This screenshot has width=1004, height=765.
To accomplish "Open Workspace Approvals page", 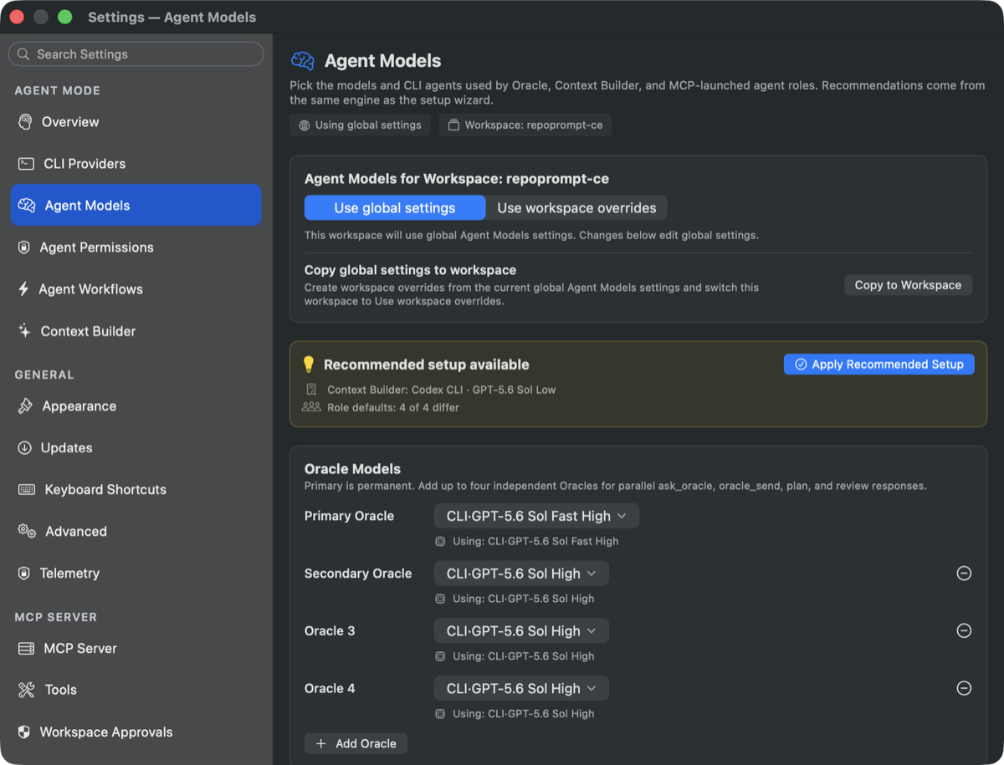I will (x=136, y=732).
